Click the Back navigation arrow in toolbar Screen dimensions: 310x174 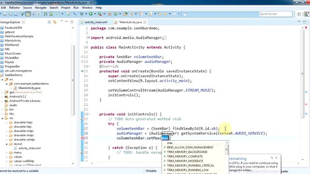coord(165,14)
